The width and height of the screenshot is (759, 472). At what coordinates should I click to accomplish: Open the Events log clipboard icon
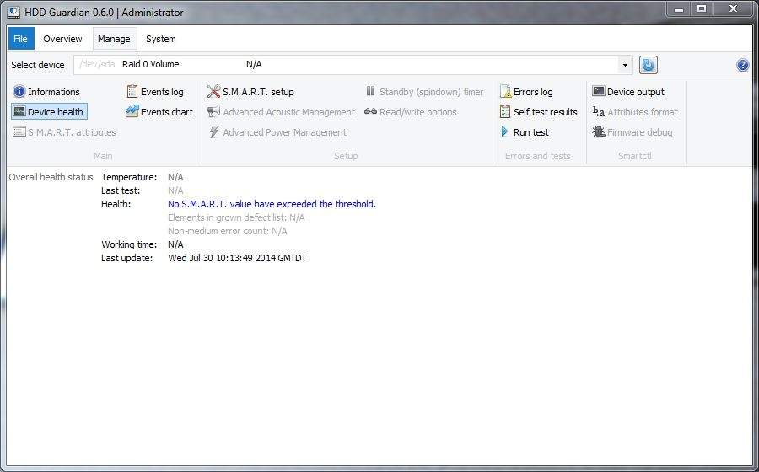pyautogui.click(x=132, y=91)
